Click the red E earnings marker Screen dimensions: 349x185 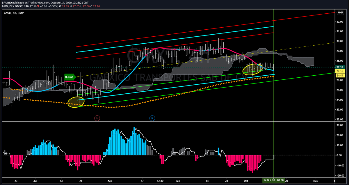[97, 118]
